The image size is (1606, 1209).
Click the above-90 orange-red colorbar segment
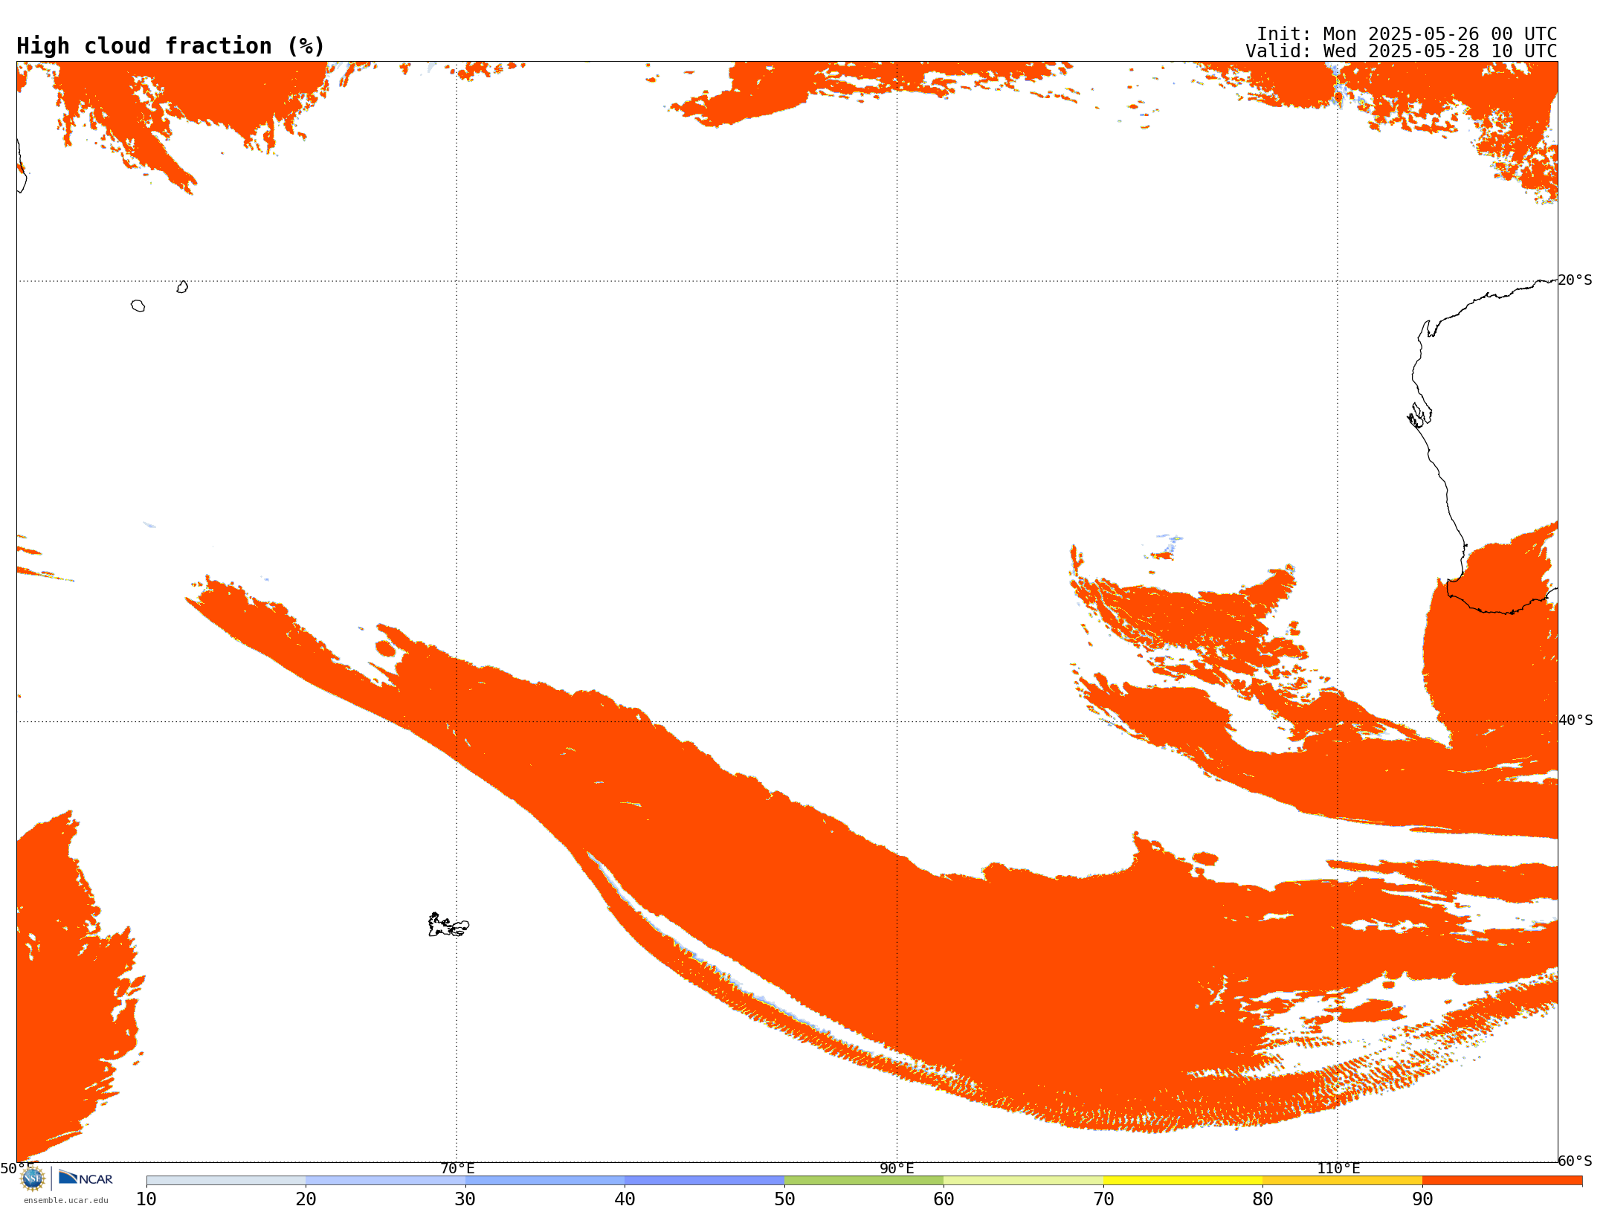(1502, 1180)
